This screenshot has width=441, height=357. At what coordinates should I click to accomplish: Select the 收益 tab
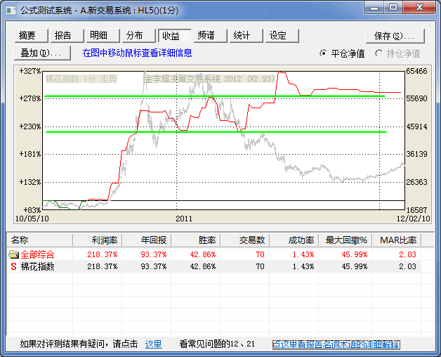(174, 36)
